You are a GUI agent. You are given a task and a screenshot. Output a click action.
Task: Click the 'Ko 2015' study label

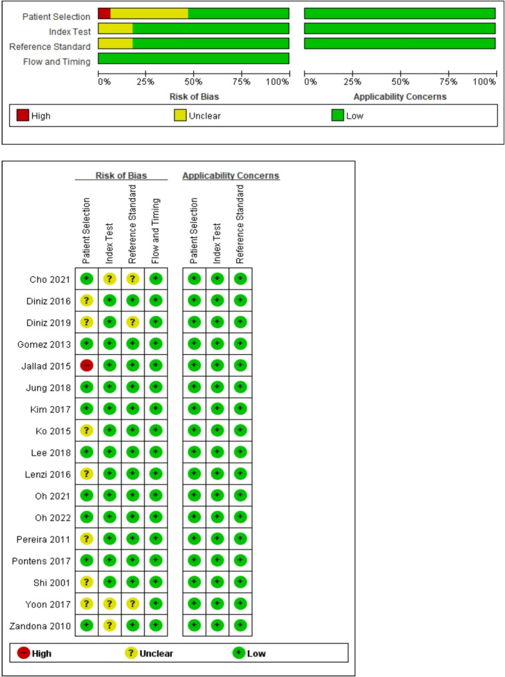[x=53, y=431]
